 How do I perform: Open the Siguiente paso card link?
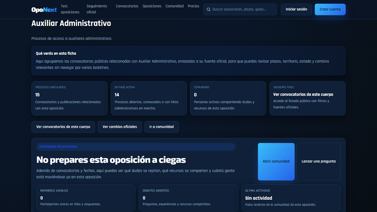(x=307, y=98)
